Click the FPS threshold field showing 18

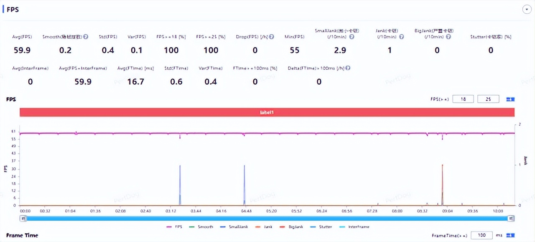tap(463, 99)
